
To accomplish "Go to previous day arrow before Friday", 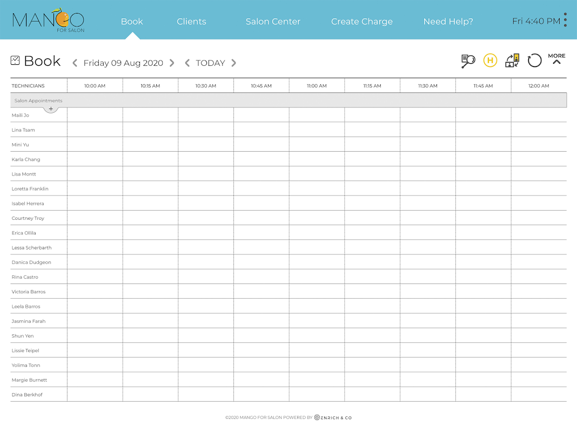I will pyautogui.click(x=75, y=63).
